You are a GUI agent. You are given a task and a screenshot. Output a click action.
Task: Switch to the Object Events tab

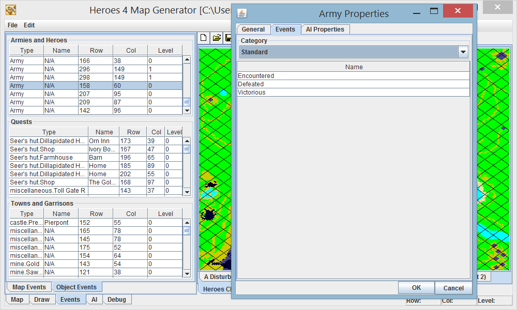pyautogui.click(x=77, y=287)
